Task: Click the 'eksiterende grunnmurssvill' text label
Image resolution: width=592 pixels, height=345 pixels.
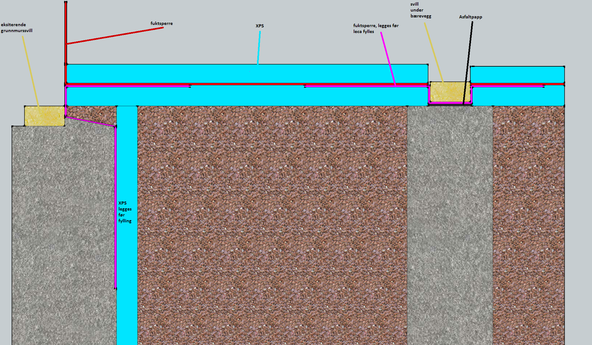Action: click(x=17, y=28)
